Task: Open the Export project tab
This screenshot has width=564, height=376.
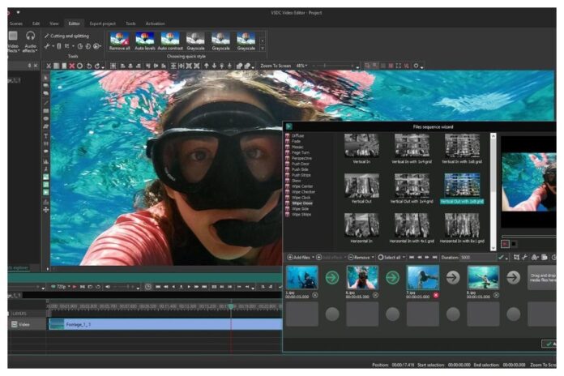Action: pos(103,23)
